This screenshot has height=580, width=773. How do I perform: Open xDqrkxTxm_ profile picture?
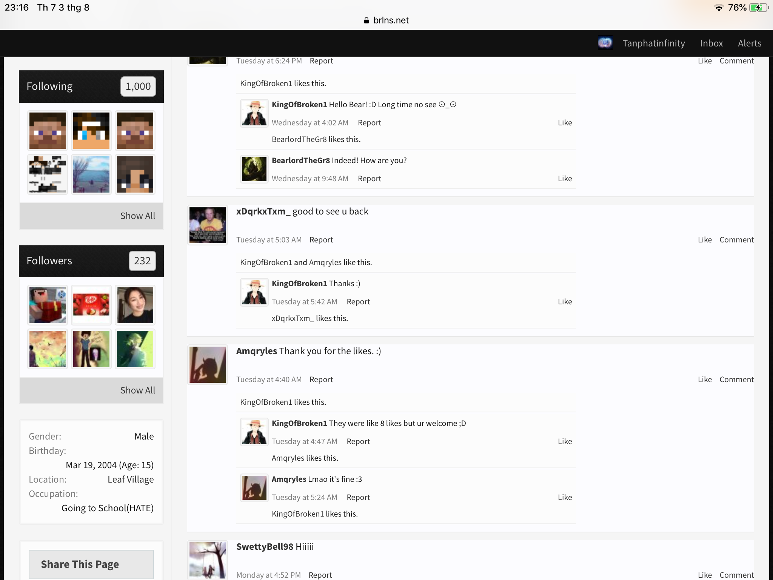pyautogui.click(x=208, y=225)
